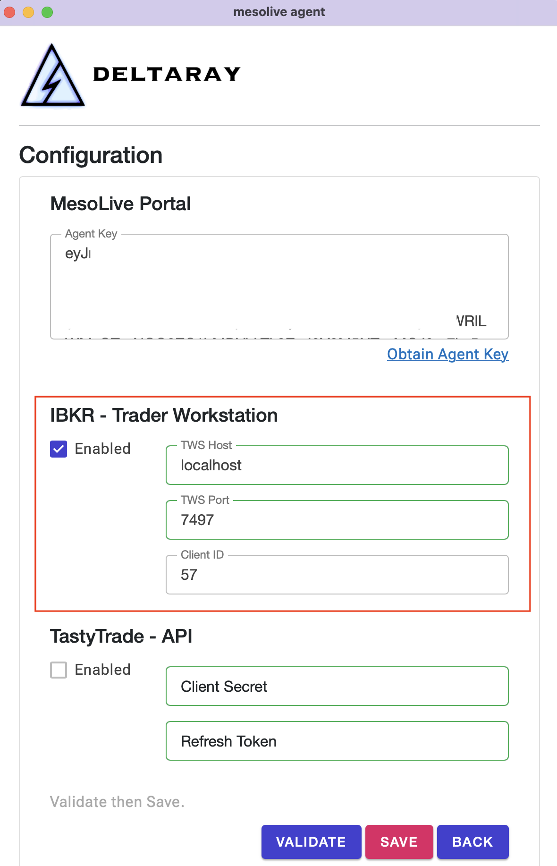
Task: Enable the TastyTrade API checkbox
Action: (59, 670)
